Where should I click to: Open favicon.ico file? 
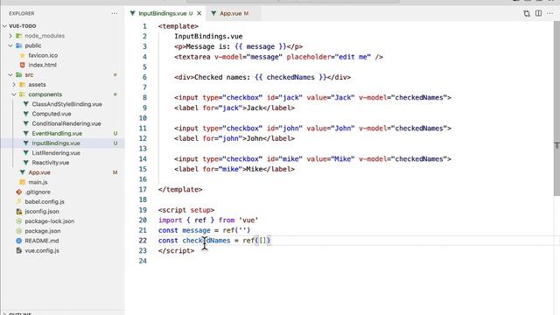click(x=43, y=55)
